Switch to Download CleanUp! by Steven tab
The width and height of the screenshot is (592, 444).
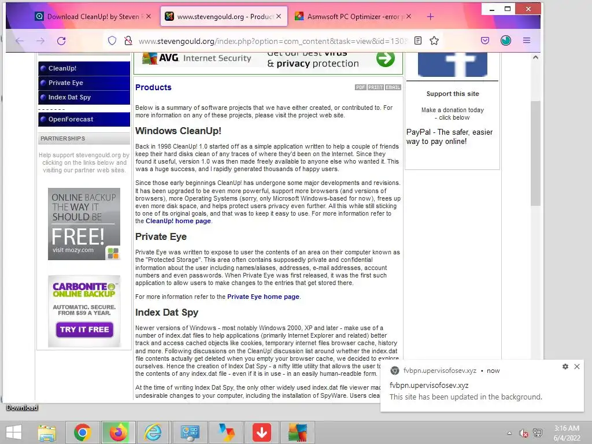93,17
